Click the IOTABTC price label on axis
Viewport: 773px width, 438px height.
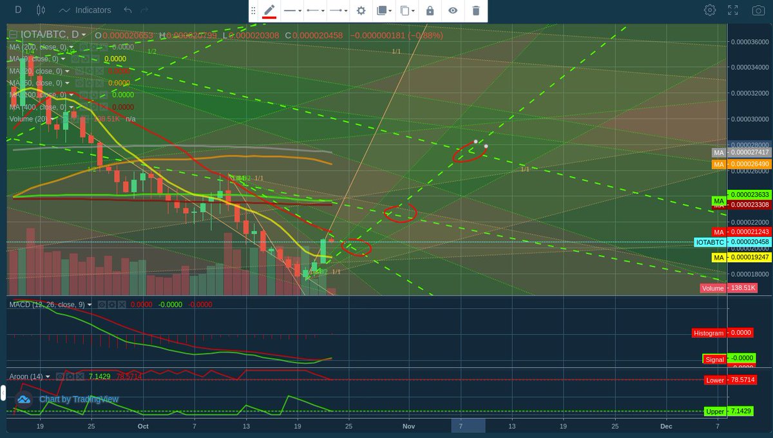click(x=710, y=242)
